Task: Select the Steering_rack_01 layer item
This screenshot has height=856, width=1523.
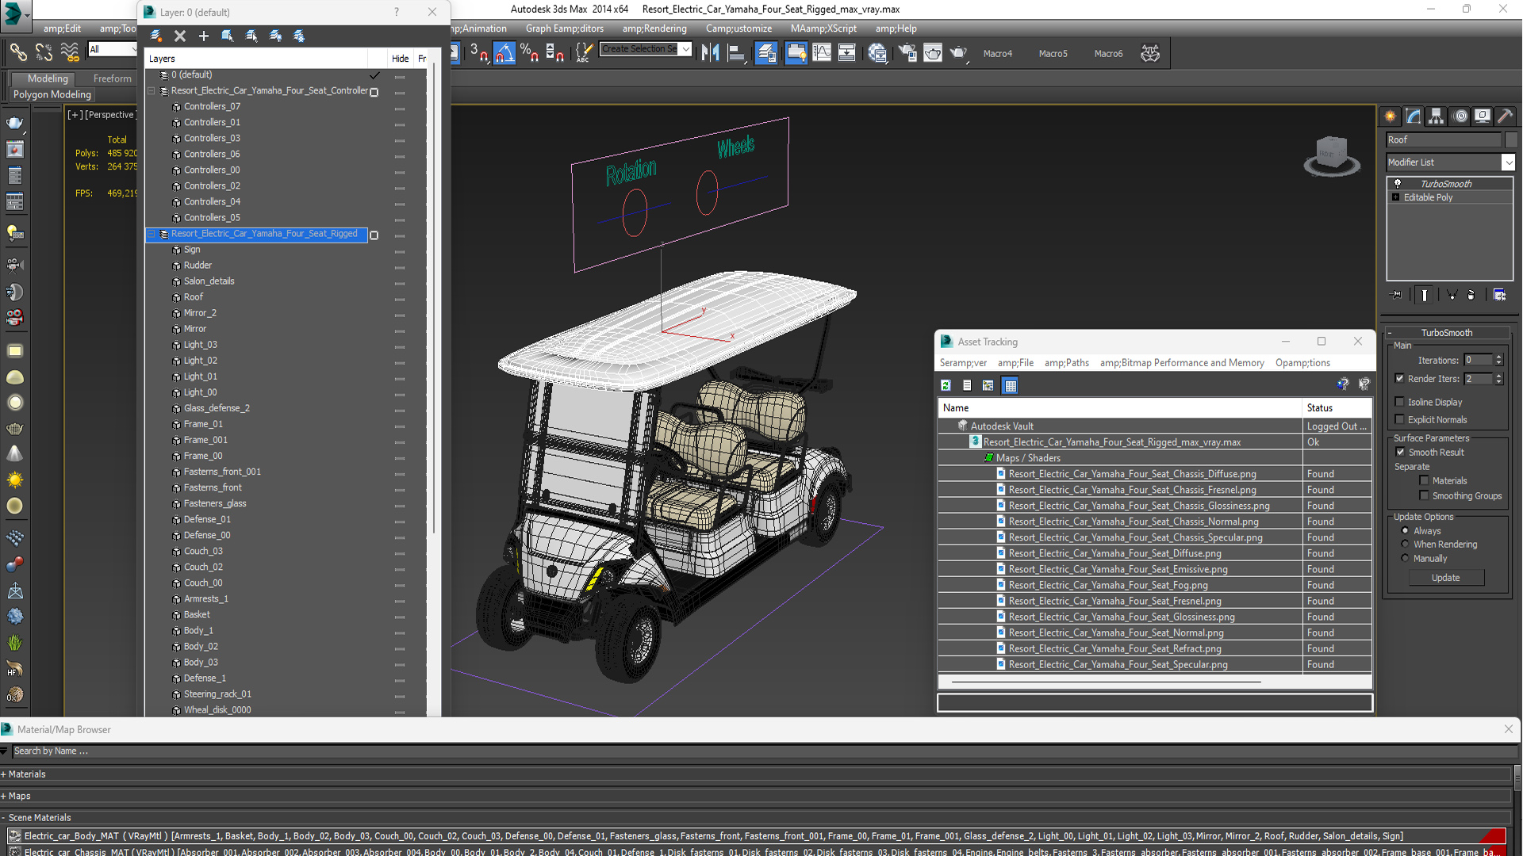Action: pos(217,694)
